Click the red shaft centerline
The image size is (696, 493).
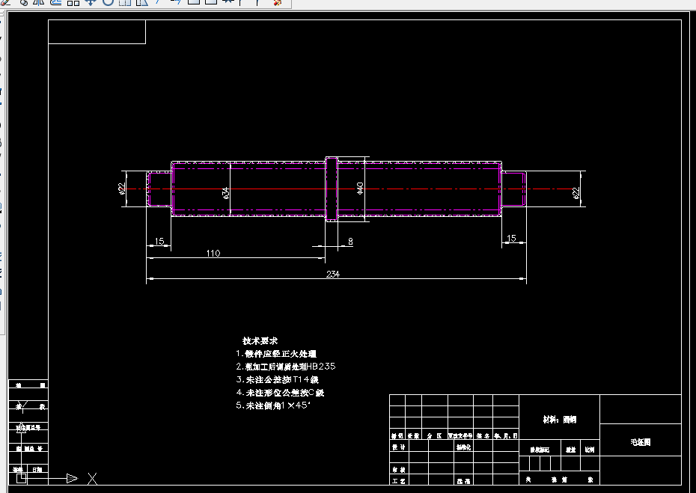(347, 189)
